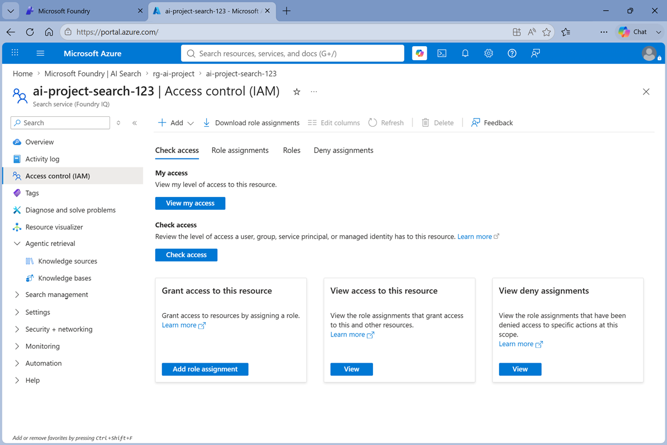The height and width of the screenshot is (445, 667).
Task: Click the sidebar expand/collapse sort arrows
Action: click(118, 123)
